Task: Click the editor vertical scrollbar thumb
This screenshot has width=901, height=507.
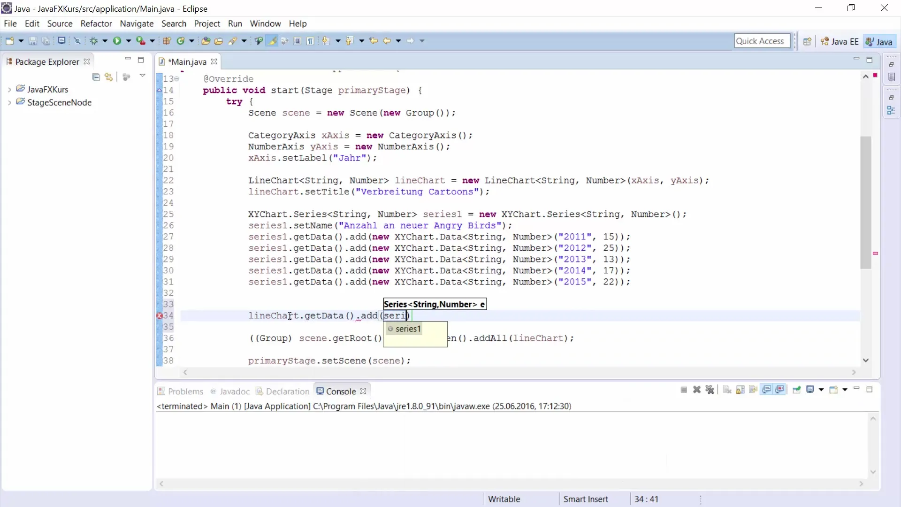Action: pyautogui.click(x=866, y=202)
